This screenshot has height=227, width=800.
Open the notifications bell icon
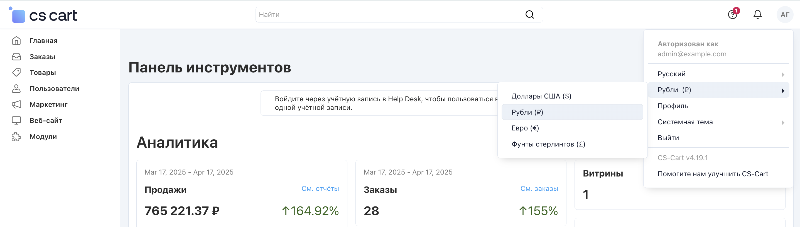(757, 14)
